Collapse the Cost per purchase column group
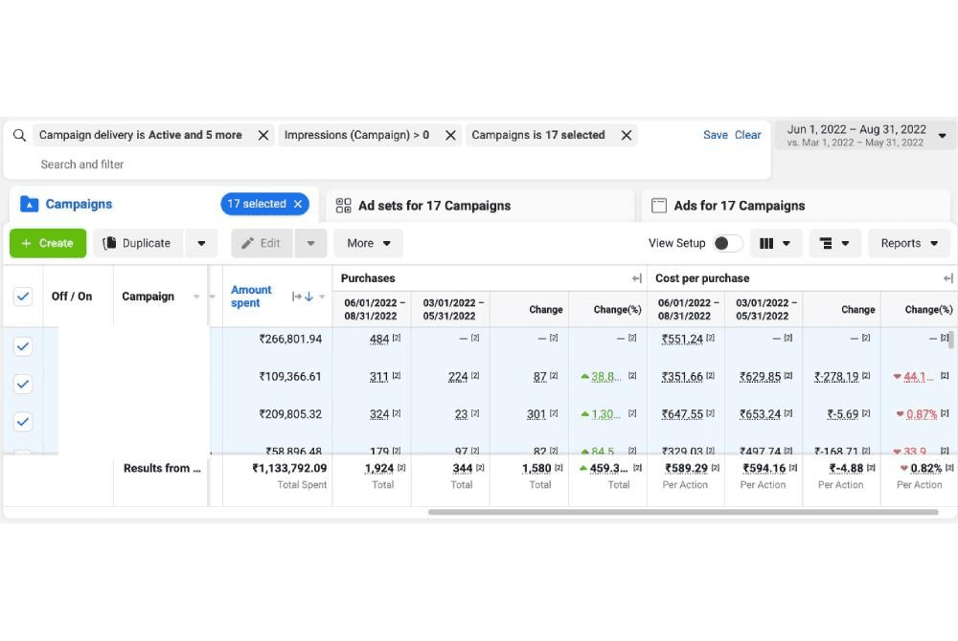Screen dimensions: 958x641 947,278
